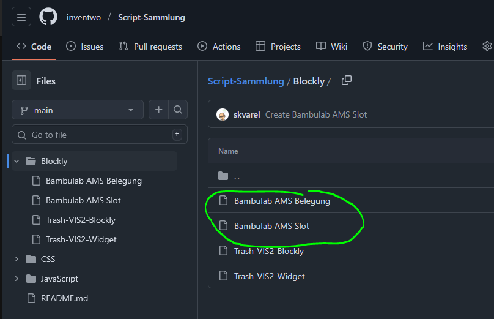Expand the CSS folder in tree
This screenshot has height=319, width=494.
pos(17,259)
